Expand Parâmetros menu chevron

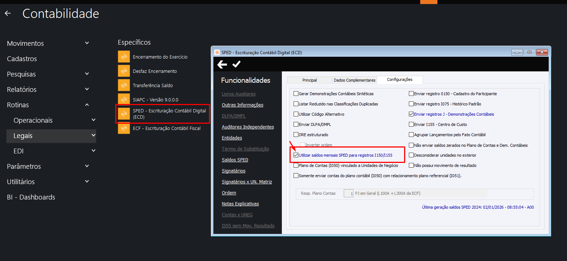click(87, 166)
